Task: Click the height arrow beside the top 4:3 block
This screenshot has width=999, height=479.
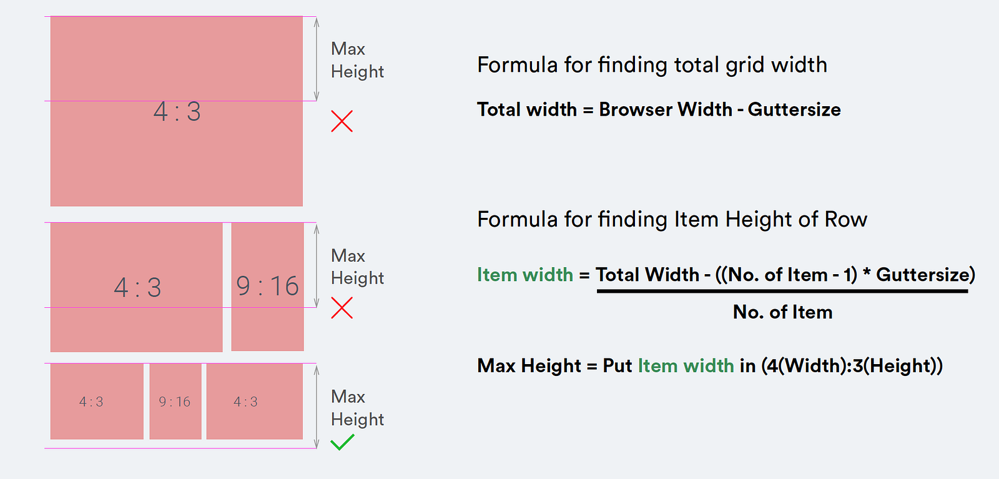Action: click(317, 59)
